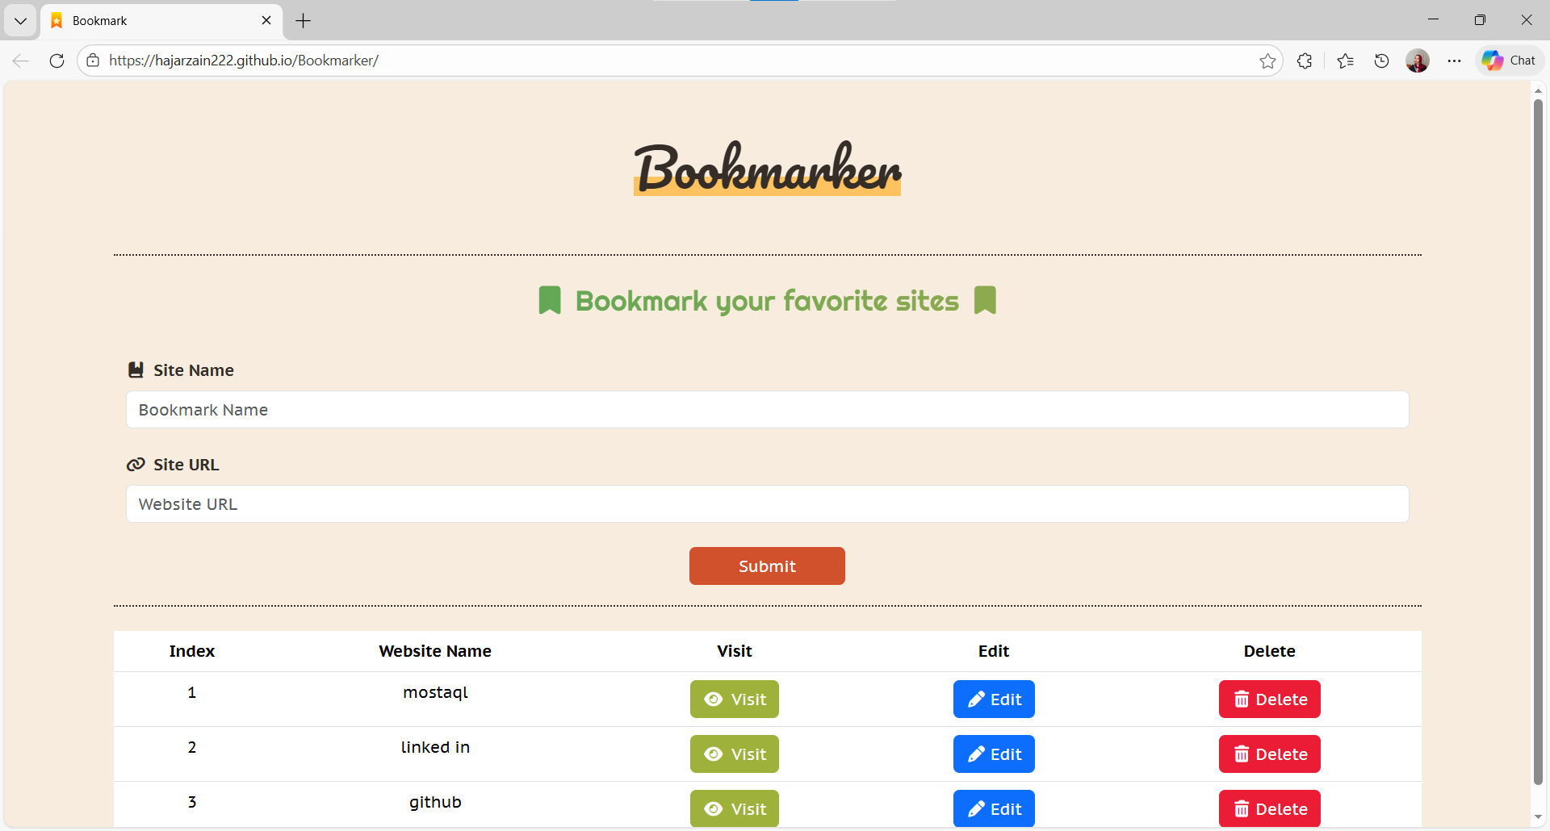Click the Copilot Chat icon
The image size is (1550, 831).
click(x=1509, y=60)
